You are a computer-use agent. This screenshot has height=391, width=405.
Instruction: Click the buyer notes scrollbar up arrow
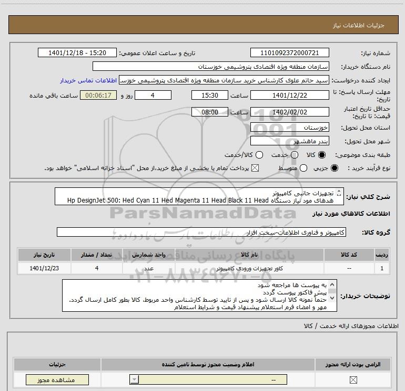(332, 284)
